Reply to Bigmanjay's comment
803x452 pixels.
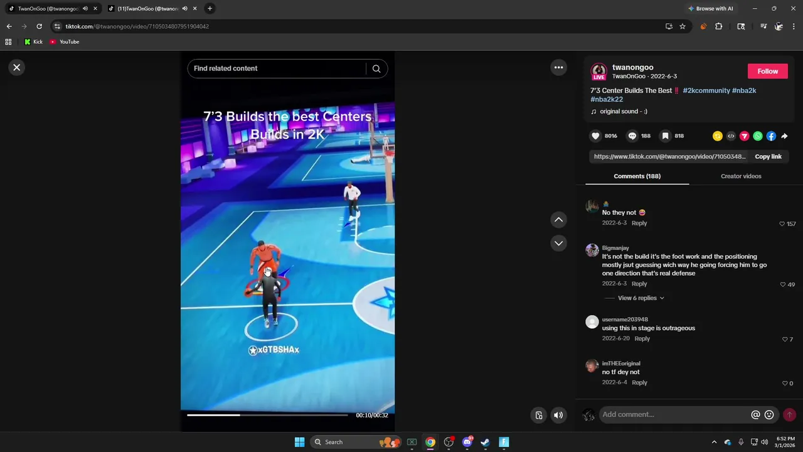[x=639, y=284]
